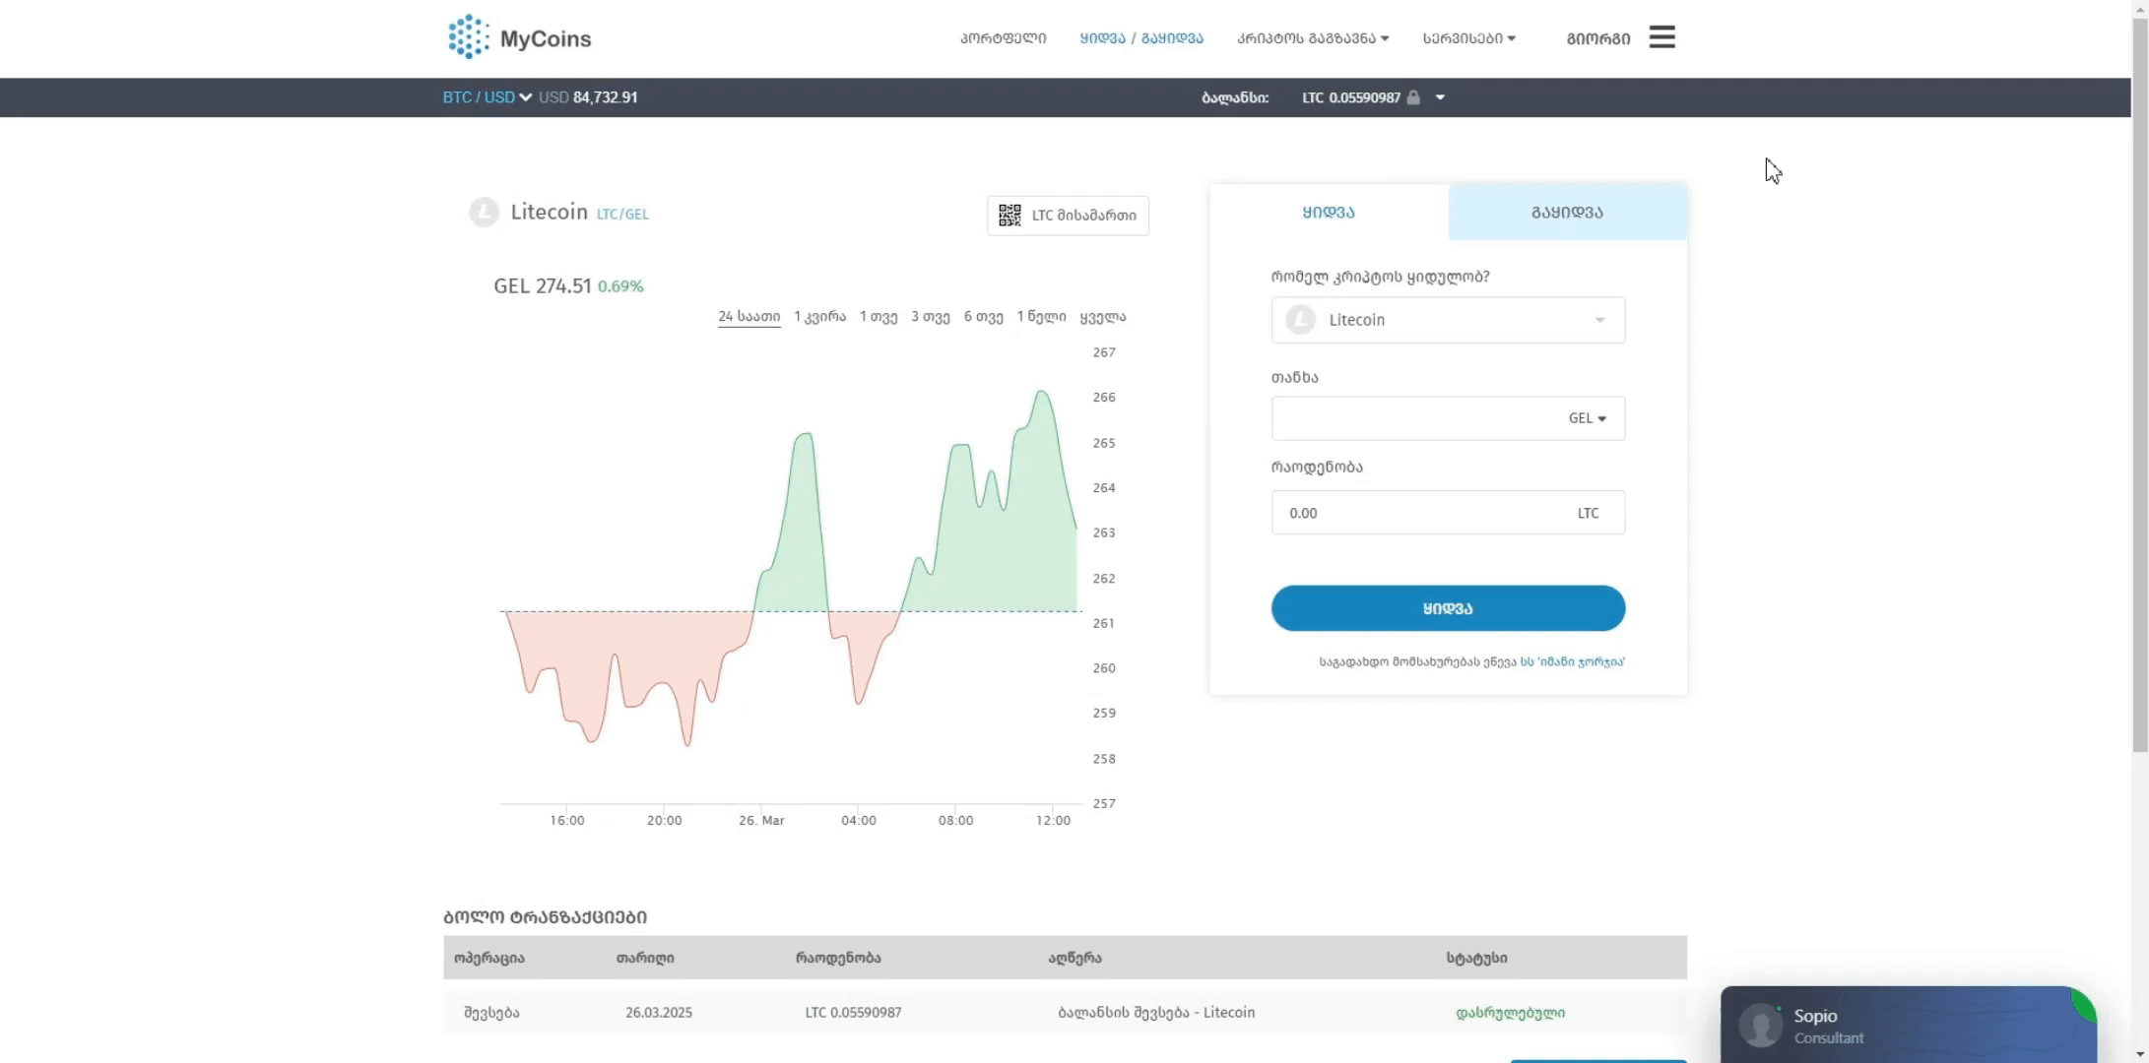The image size is (2149, 1063).
Task: Click the page vertical scrollbar
Action: tap(2140, 384)
